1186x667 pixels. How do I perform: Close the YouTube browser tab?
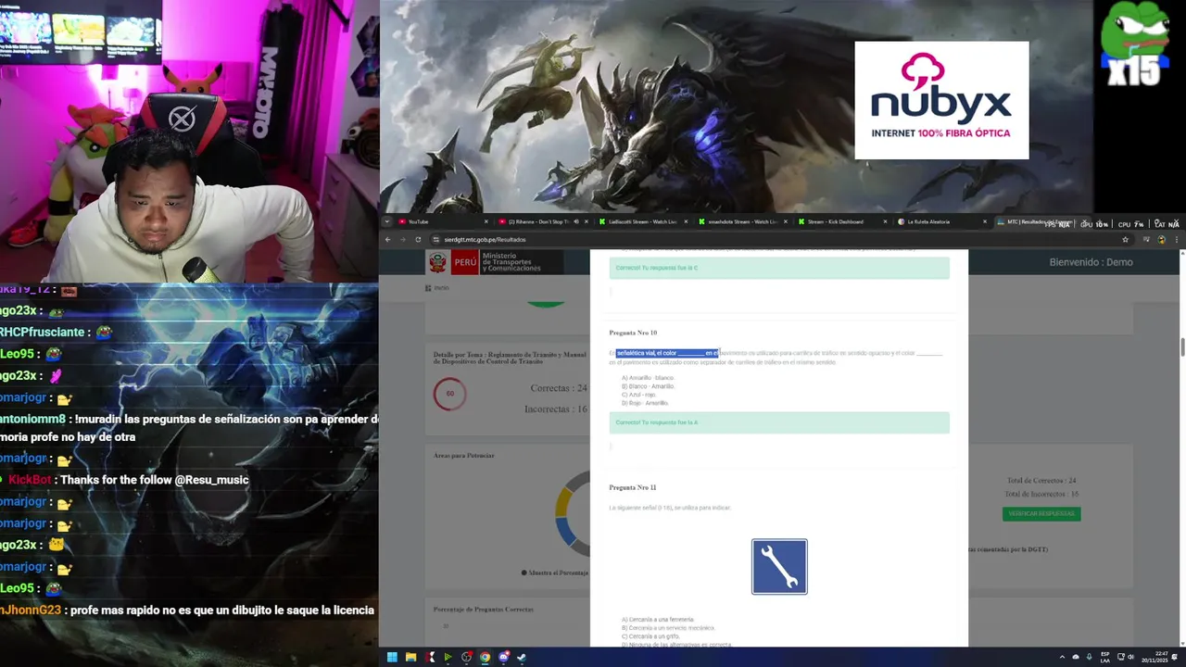tap(486, 221)
